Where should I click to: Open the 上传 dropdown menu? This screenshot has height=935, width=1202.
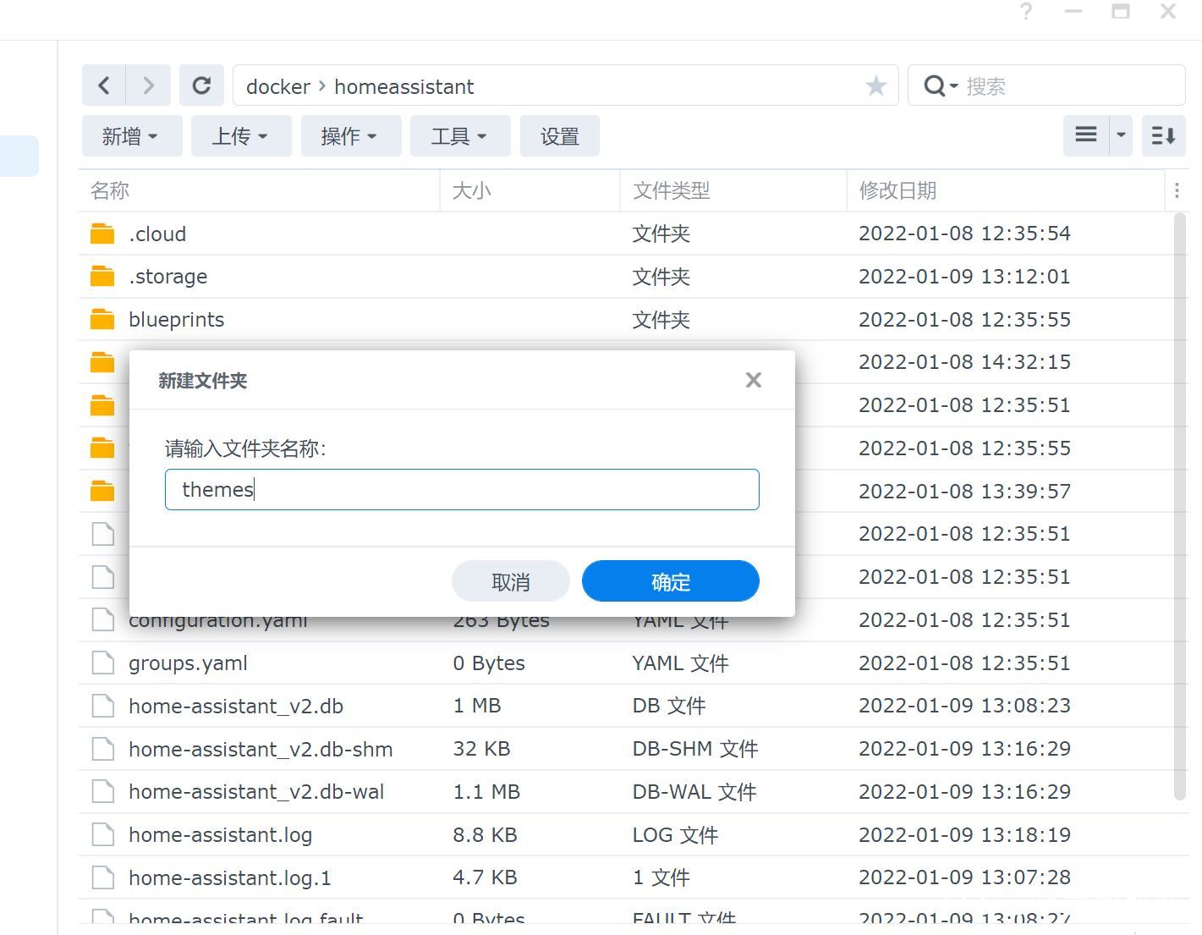coord(240,135)
